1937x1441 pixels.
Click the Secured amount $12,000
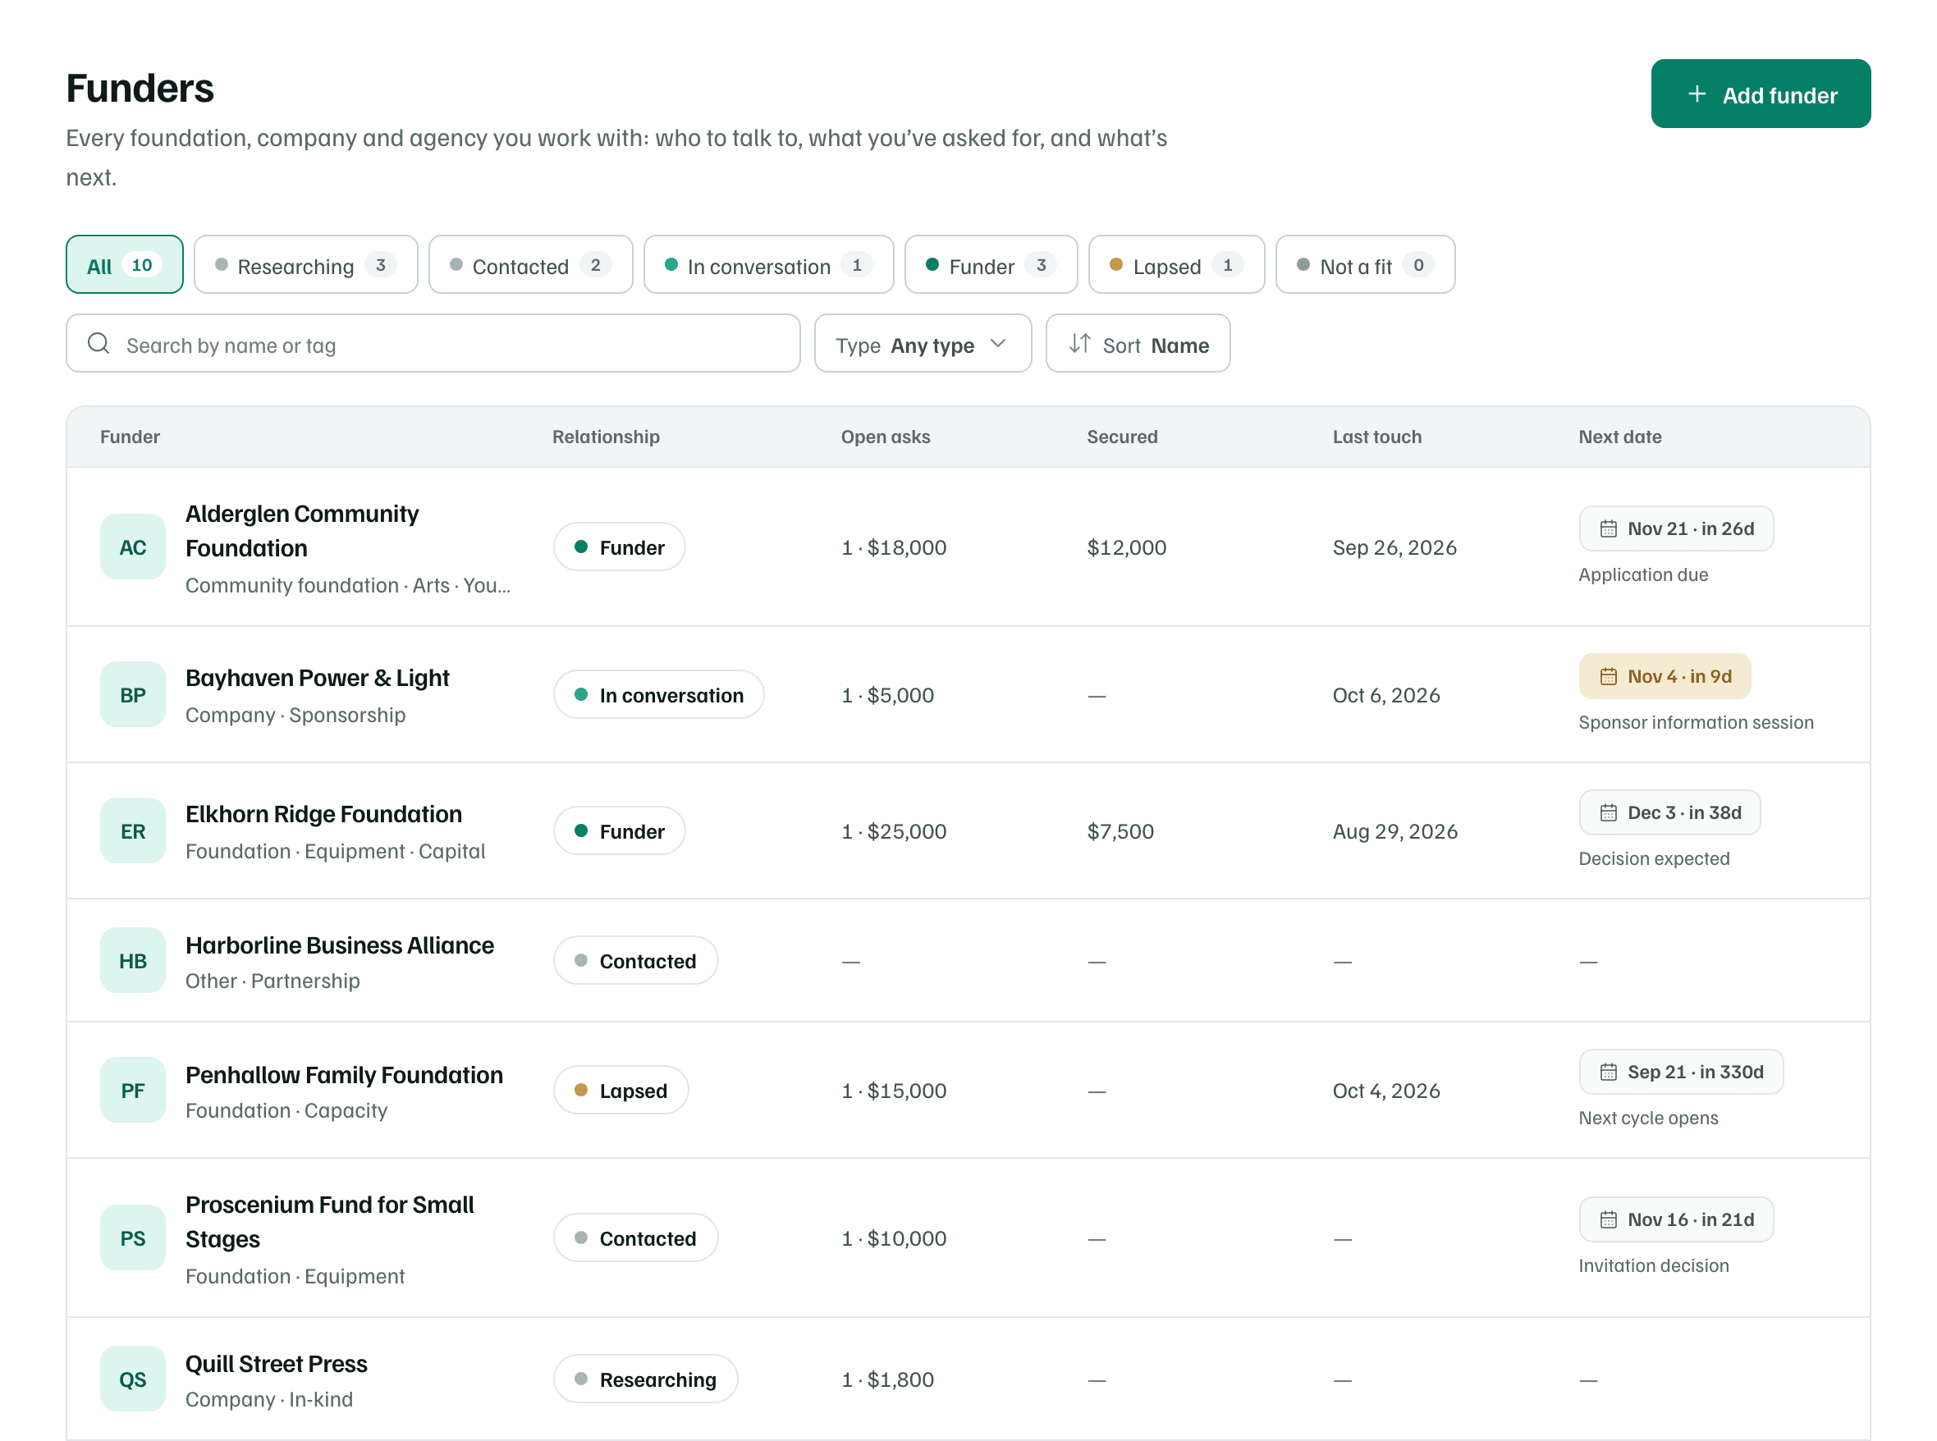coord(1126,547)
